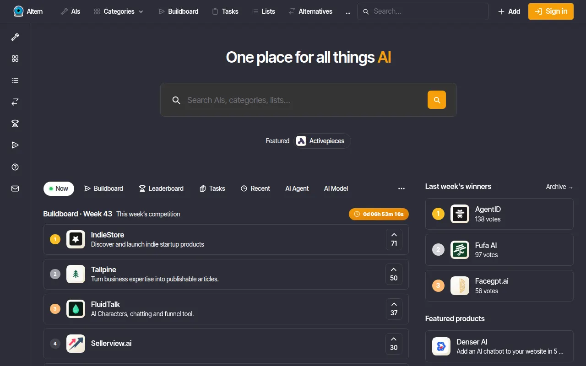This screenshot has height=366, width=586.
Task: Switch to the Leaderboard tab
Action: (x=161, y=188)
